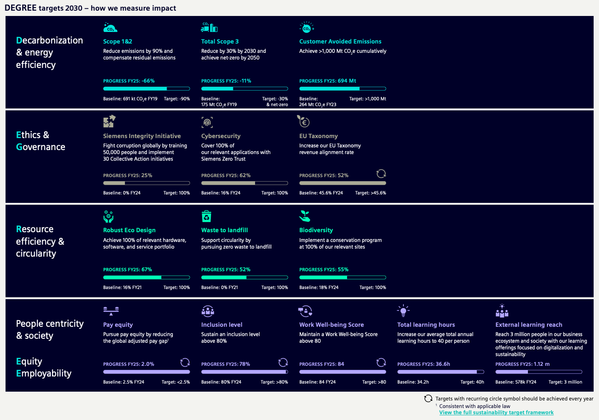Select the Cybersecurity fingerprint icon
Viewport: 599px width, 420px height.
click(x=207, y=123)
